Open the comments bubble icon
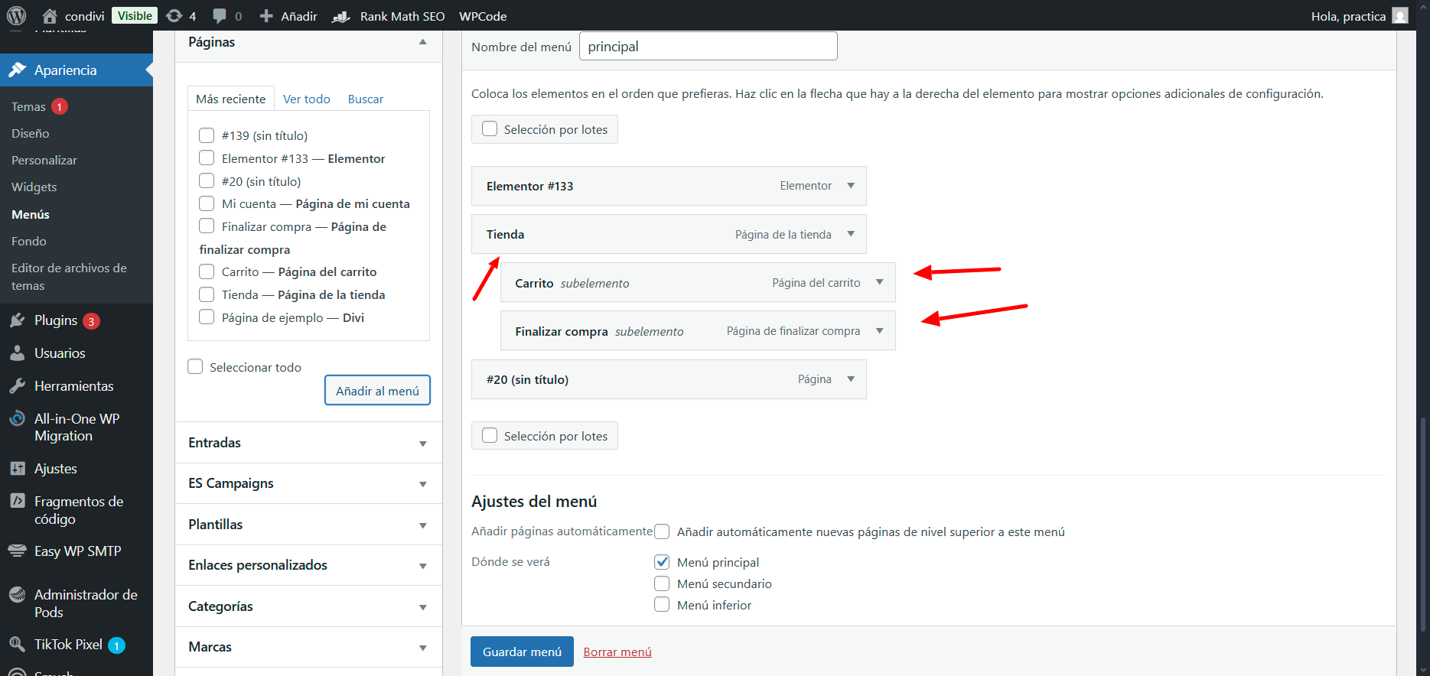 (x=220, y=16)
